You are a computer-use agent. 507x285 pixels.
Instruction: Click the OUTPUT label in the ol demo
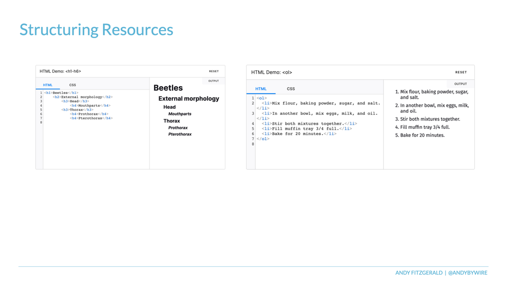point(460,84)
